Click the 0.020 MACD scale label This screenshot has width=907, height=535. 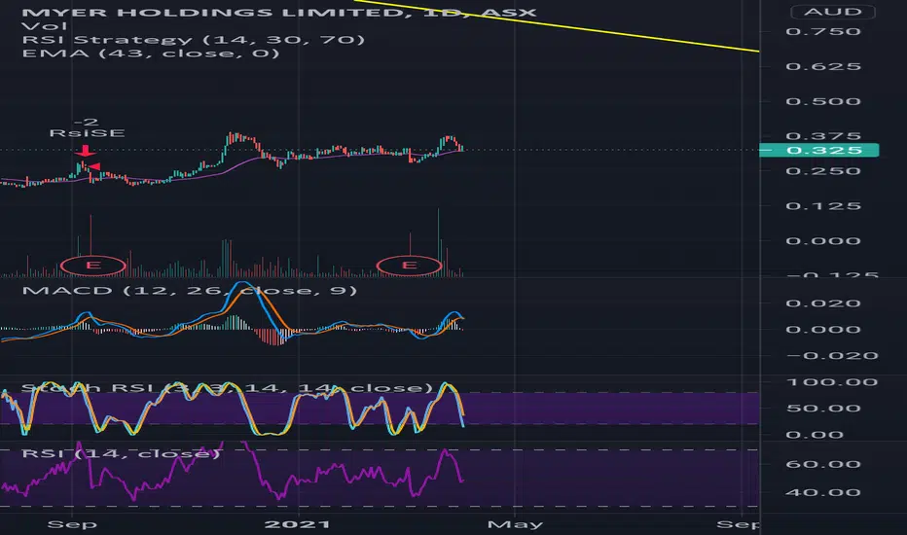tap(823, 303)
